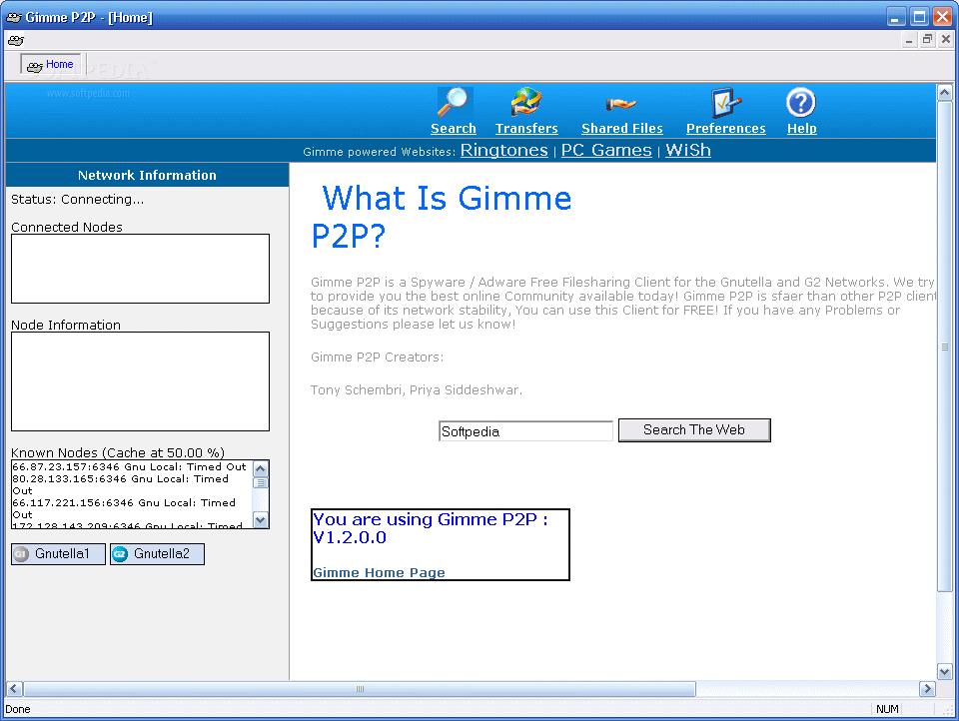Click the Search magnifying glass icon
Screen dimensions: 959x721
click(454, 102)
